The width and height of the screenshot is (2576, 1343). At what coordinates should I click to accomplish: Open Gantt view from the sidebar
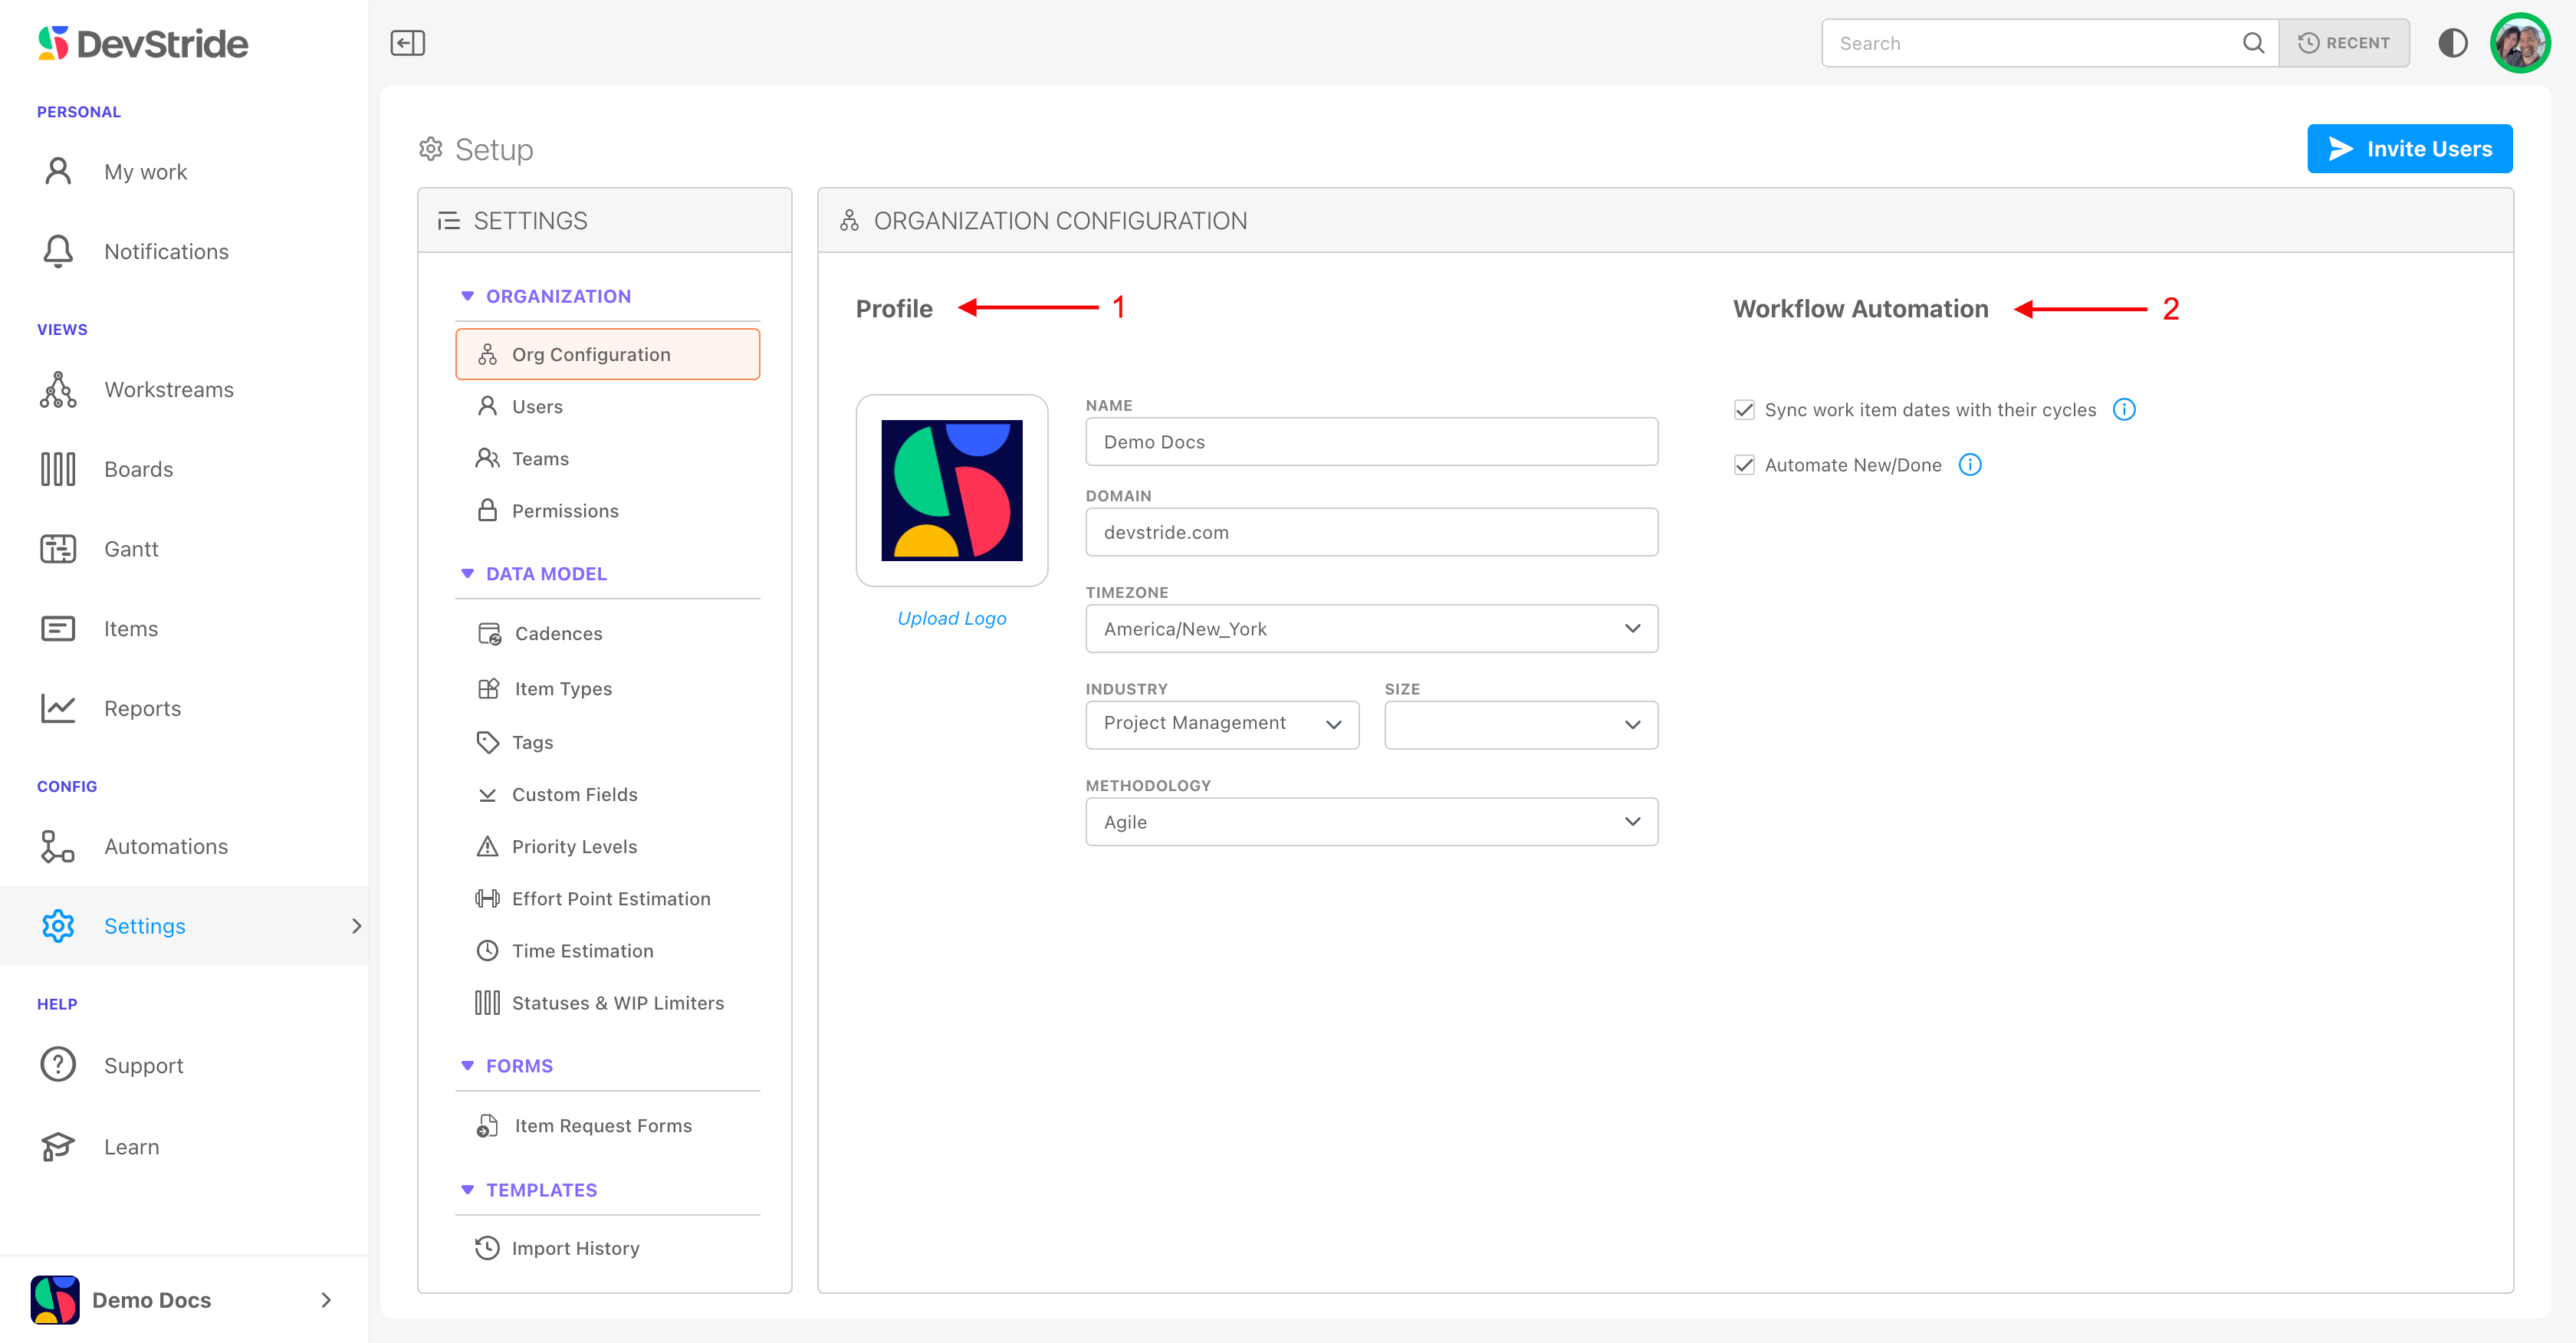(x=131, y=549)
